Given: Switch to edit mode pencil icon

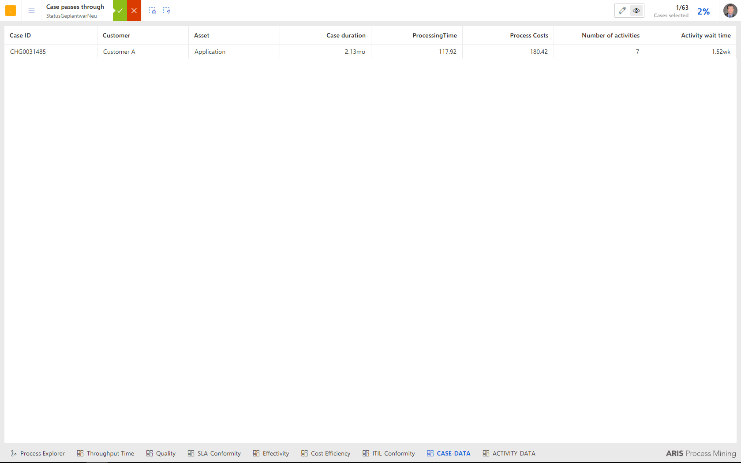Looking at the screenshot, I should [x=622, y=11].
